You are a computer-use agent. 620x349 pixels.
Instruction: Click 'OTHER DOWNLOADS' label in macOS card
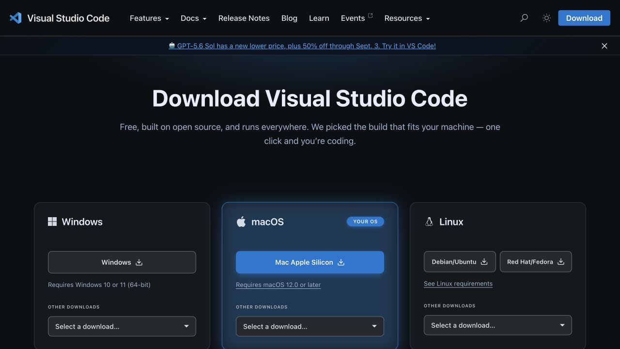click(262, 307)
